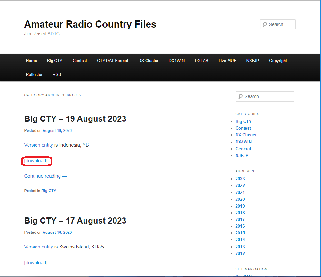
Task: Open the 2019 archive
Action: (x=240, y=206)
